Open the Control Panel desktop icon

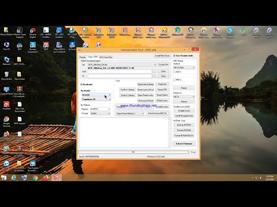[x=6, y=90]
